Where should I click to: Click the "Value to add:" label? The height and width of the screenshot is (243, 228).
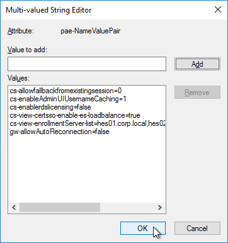[x=27, y=50]
